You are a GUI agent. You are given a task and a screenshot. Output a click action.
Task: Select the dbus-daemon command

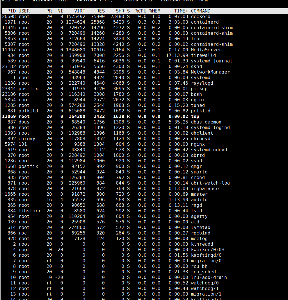pyautogui.click(x=206, y=122)
